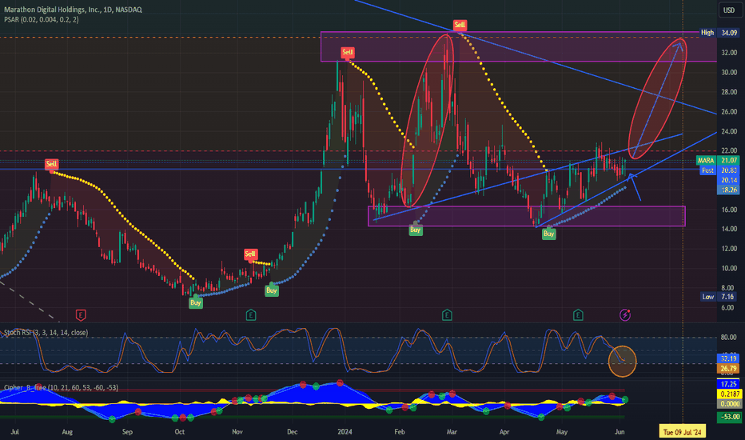This screenshot has height=440, width=745.
Task: Click the 16.00 price axis label
Action: (729, 210)
